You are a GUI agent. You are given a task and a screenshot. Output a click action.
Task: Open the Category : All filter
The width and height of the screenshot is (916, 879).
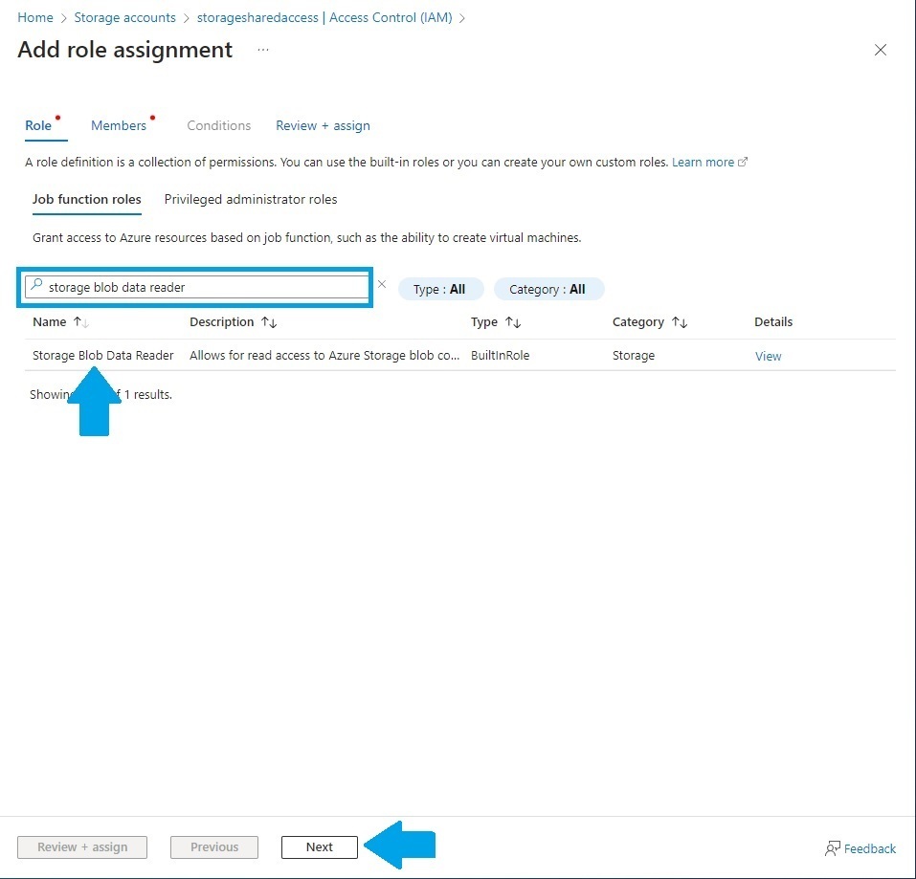(x=547, y=289)
